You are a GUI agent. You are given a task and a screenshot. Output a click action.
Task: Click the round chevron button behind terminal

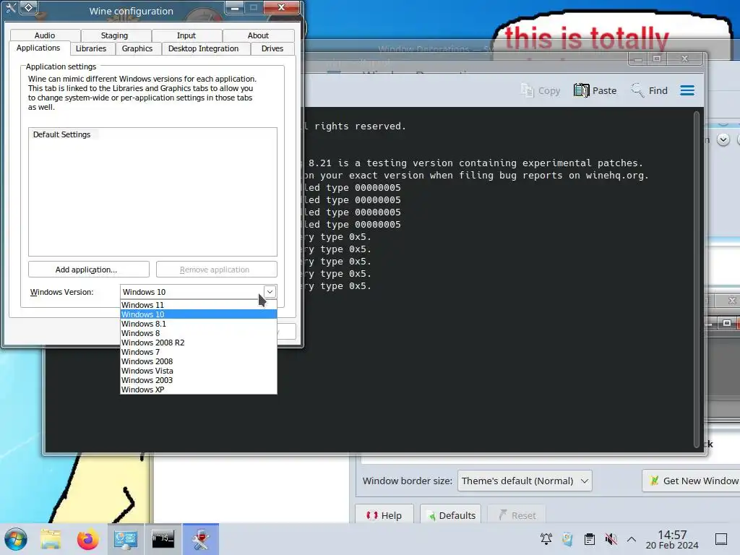click(723, 139)
